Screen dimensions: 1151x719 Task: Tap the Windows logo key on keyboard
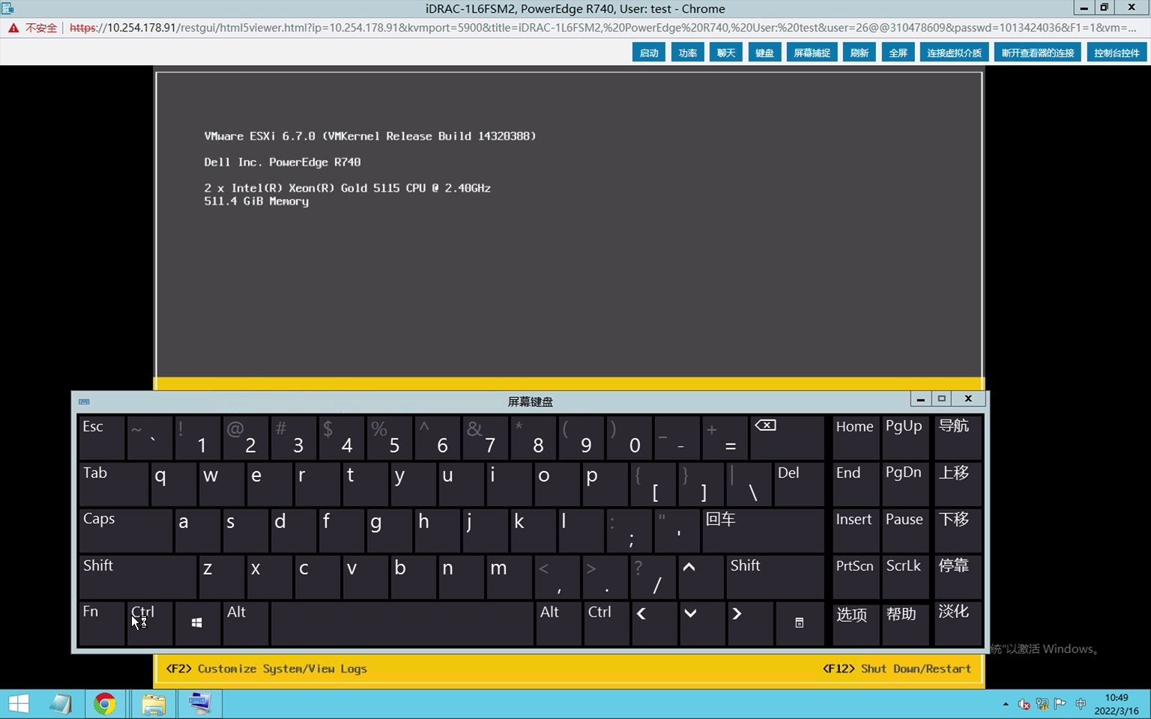coord(197,623)
